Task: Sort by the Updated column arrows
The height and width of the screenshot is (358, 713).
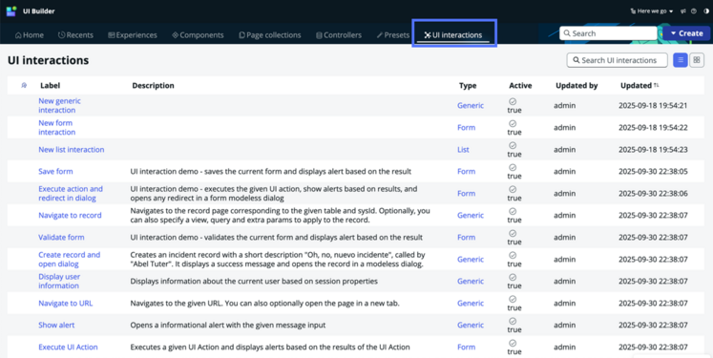Action: click(656, 85)
